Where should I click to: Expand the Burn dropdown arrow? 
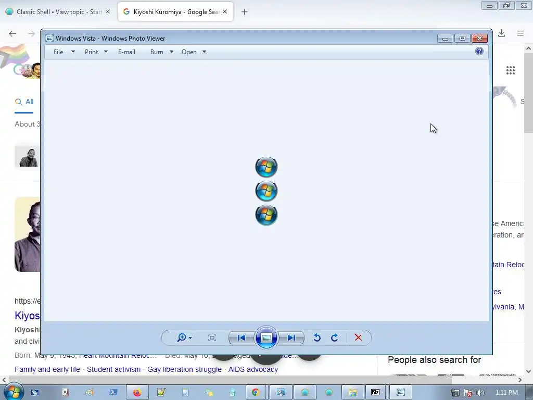point(171,52)
